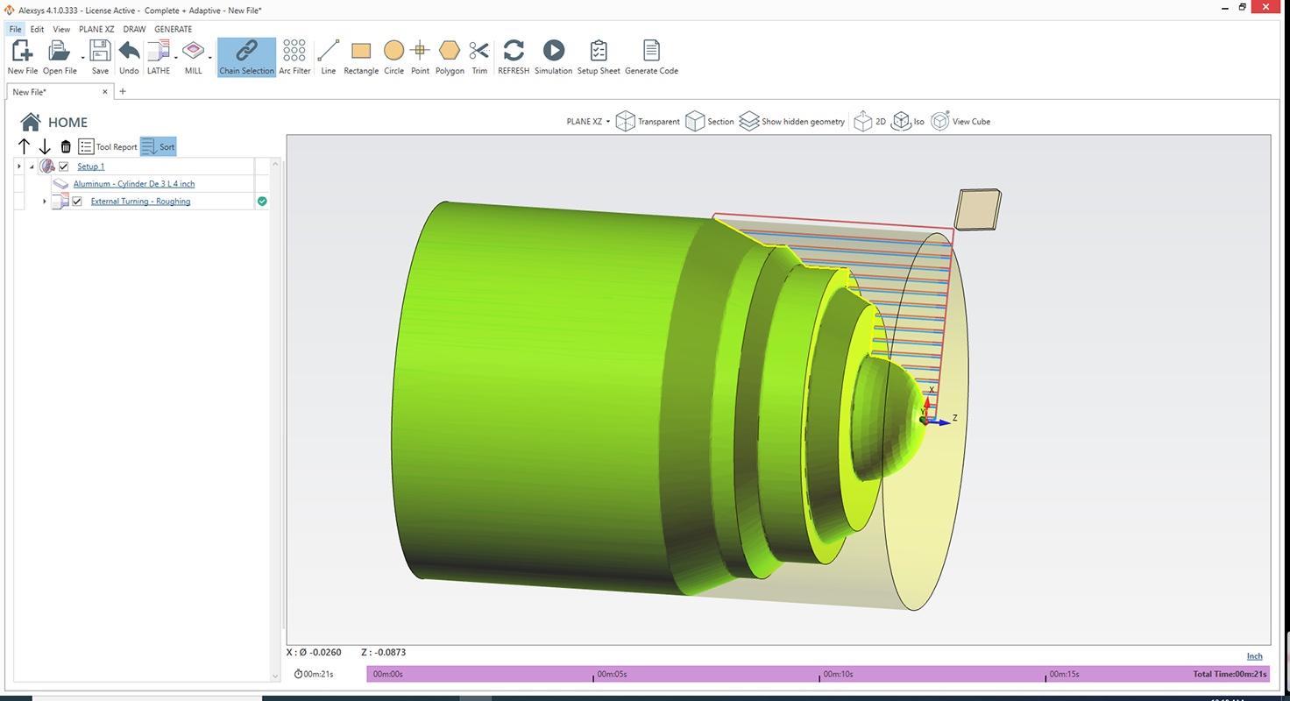Select the Polygon drawing tool
Viewport: 1290px width, 701px height.
(450, 51)
